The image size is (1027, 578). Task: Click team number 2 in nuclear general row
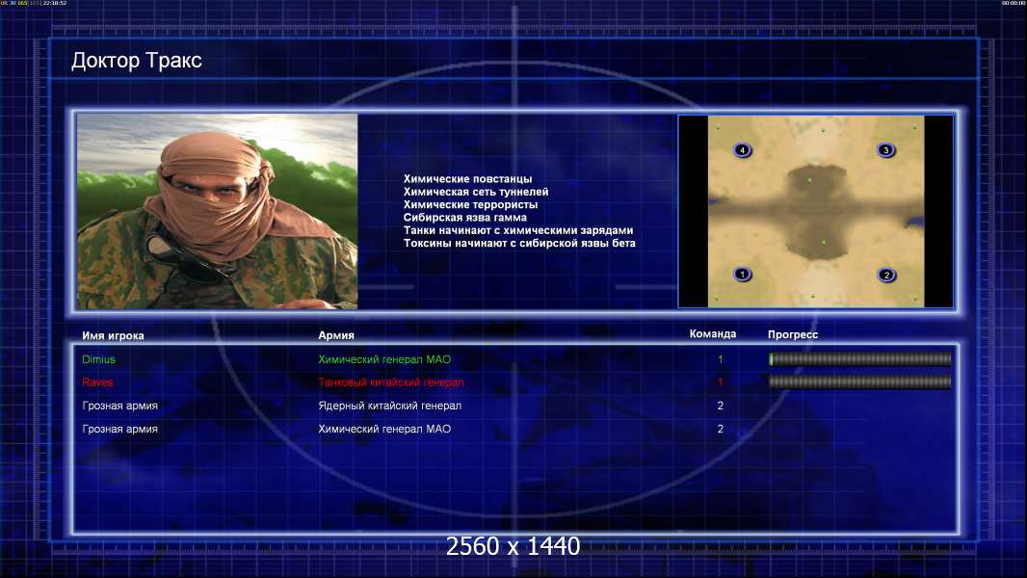(x=721, y=406)
